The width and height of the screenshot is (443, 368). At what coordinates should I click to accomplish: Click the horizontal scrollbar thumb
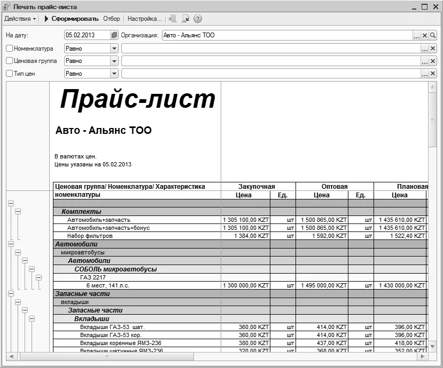(x=106, y=356)
